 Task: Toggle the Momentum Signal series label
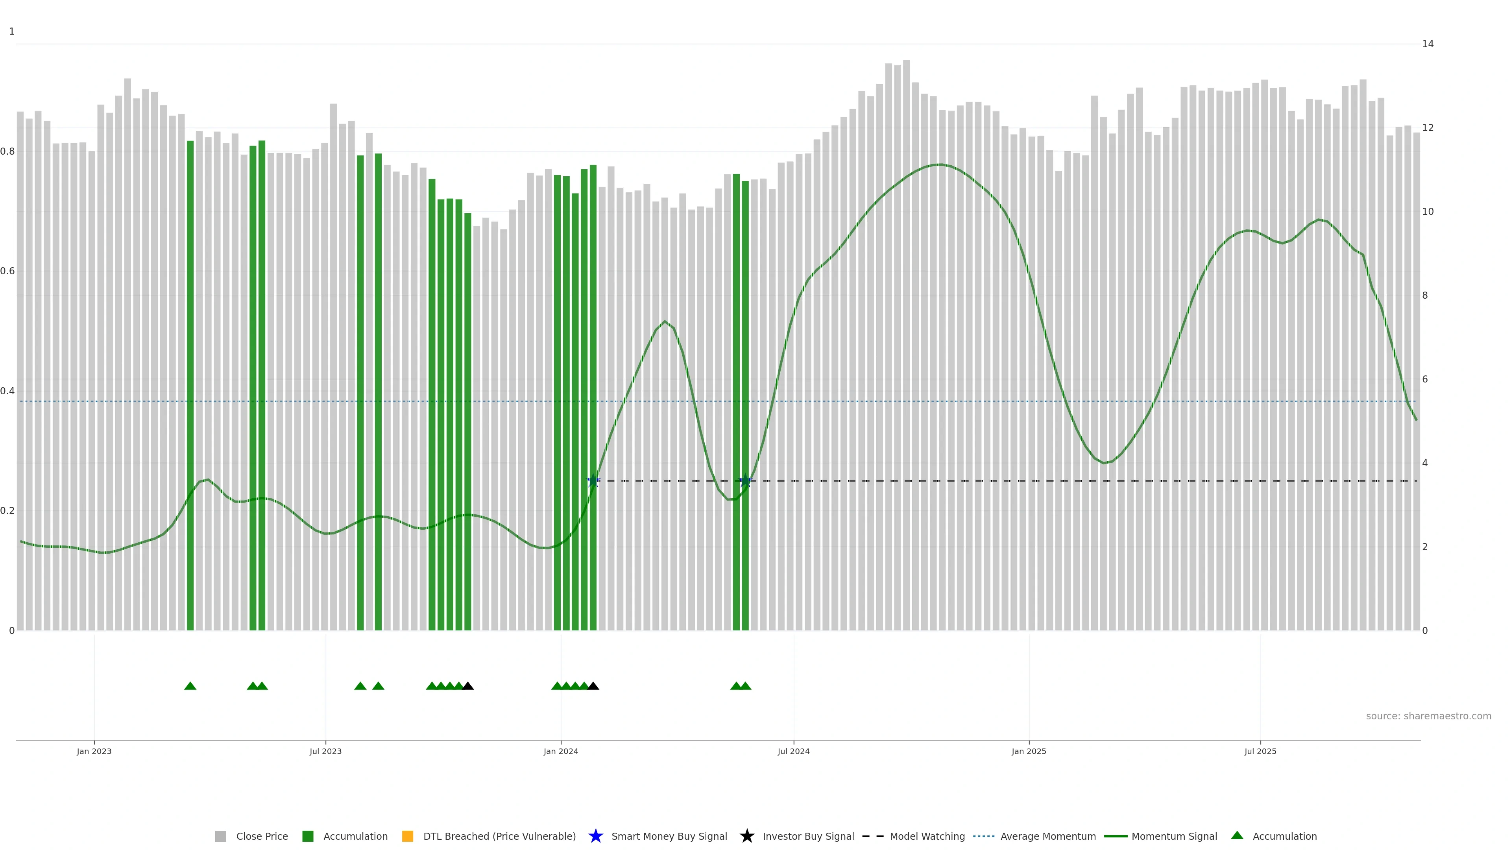pyautogui.click(x=1174, y=837)
